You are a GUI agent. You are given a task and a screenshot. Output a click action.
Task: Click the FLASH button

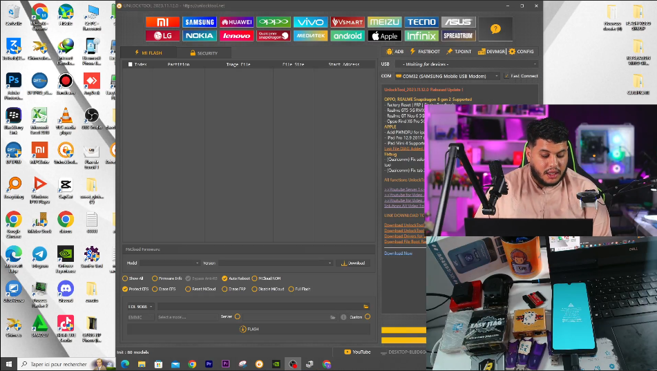point(249,329)
